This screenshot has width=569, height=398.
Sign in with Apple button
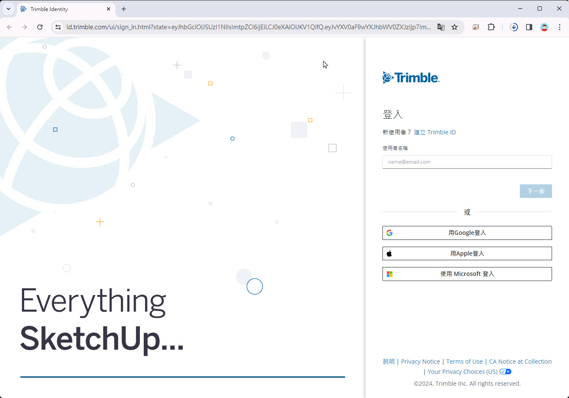click(467, 253)
